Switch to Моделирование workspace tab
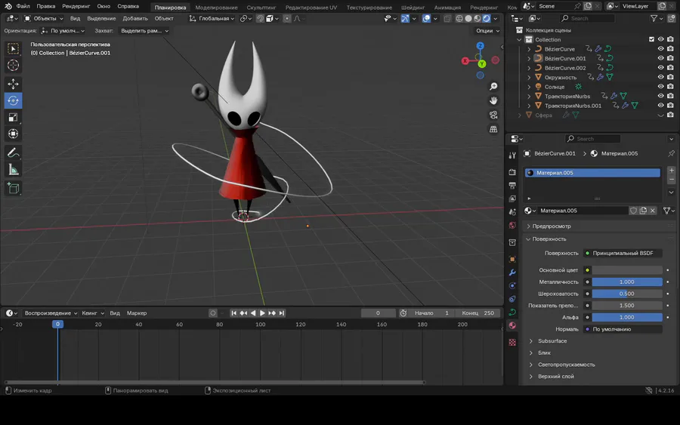This screenshot has height=425, width=680. pyautogui.click(x=216, y=8)
